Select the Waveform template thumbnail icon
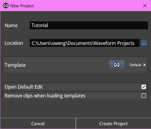The width and height of the screenshot is (151, 129). 117,65
